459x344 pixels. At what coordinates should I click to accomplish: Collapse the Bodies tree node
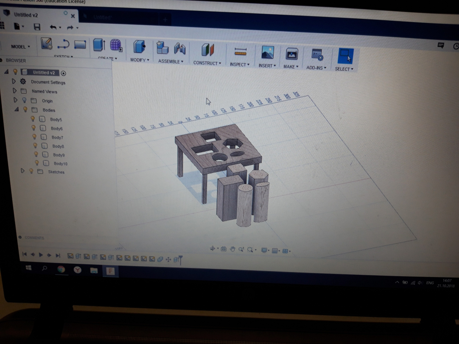pos(17,110)
